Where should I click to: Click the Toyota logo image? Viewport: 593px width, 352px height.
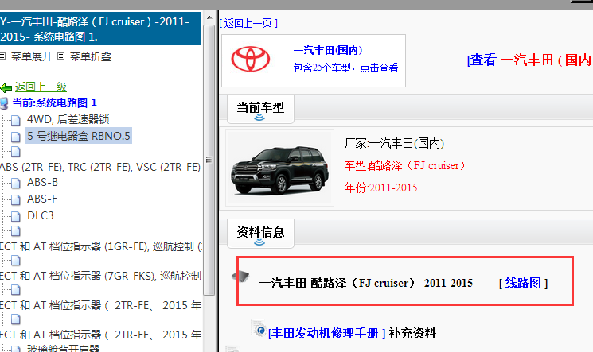251,59
